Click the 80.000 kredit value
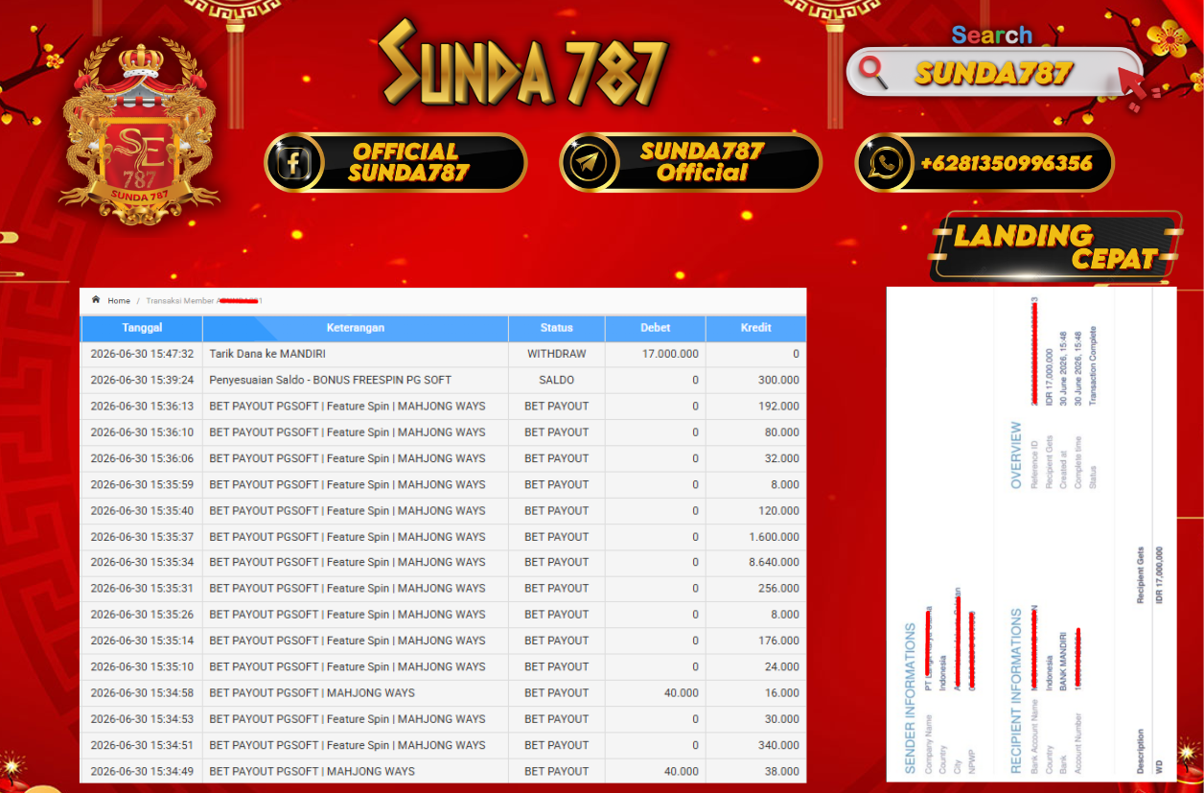Viewport: 1204px width, 793px height. [x=782, y=431]
